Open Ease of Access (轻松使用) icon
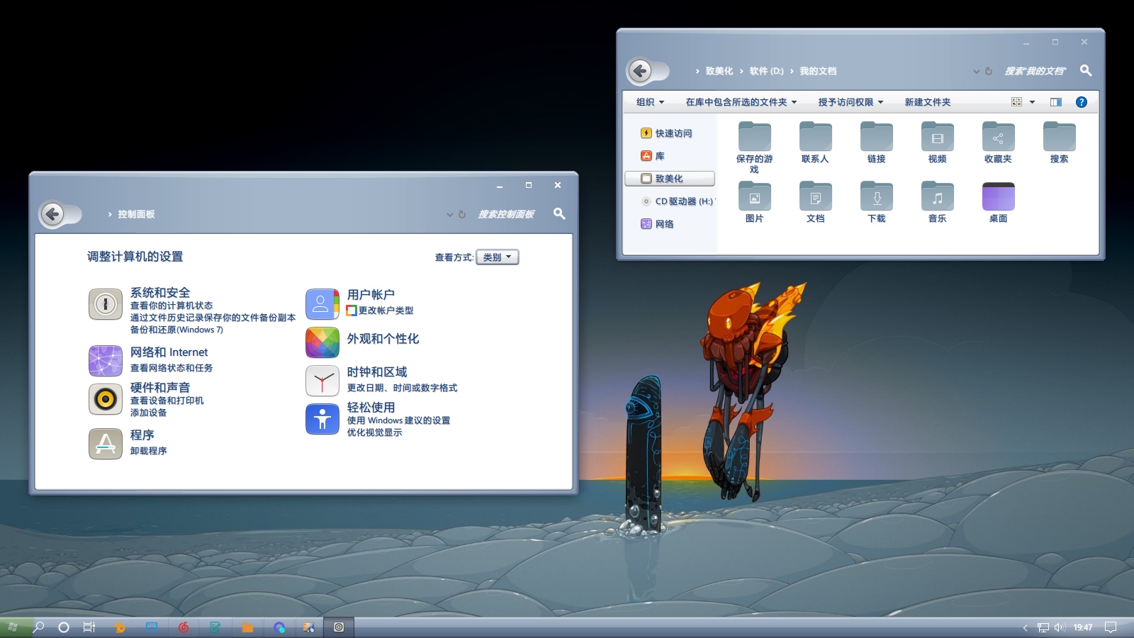 tap(322, 419)
